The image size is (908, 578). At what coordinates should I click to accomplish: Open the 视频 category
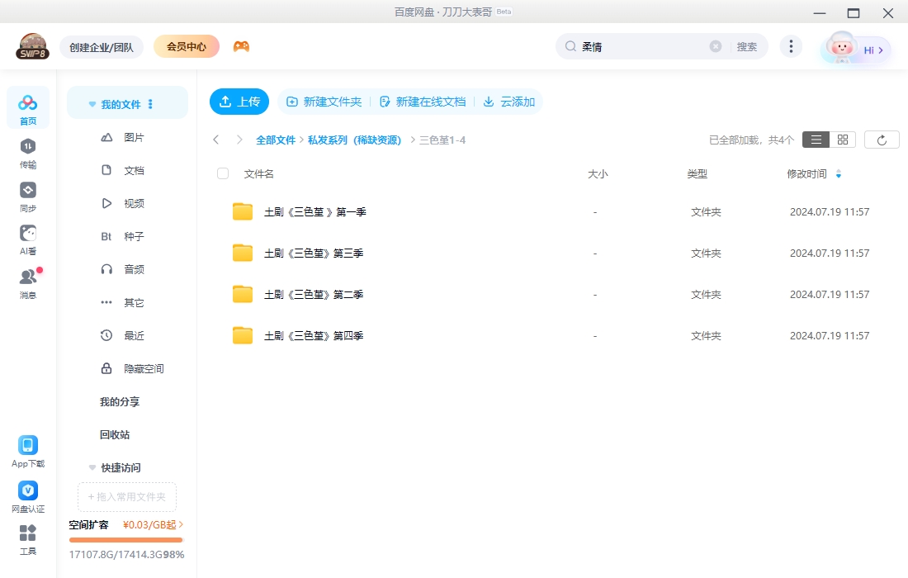[x=132, y=203]
